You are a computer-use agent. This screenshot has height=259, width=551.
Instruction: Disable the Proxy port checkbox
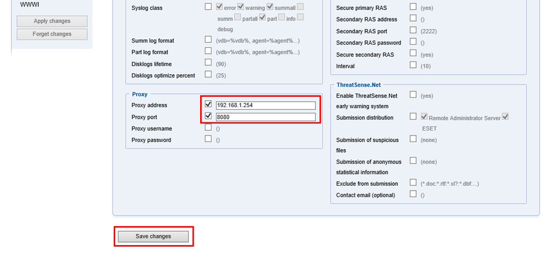[208, 116]
